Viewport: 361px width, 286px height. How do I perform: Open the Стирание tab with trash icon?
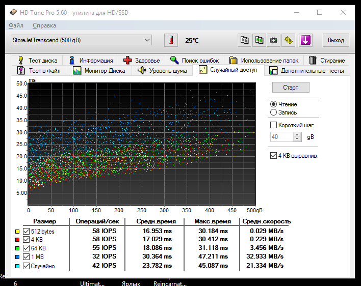coord(326,60)
